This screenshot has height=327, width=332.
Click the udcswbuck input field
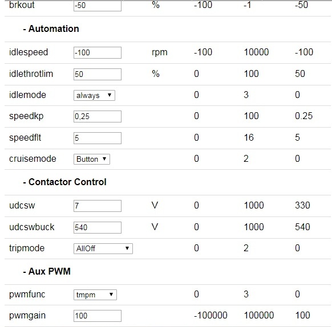click(98, 227)
